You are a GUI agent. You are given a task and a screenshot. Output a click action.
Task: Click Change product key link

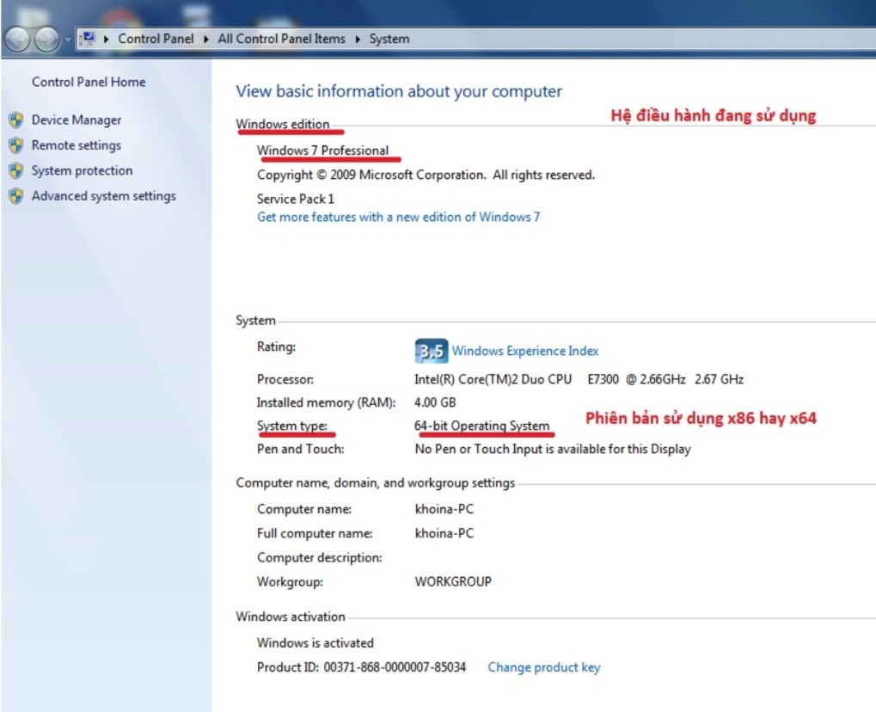tap(544, 667)
